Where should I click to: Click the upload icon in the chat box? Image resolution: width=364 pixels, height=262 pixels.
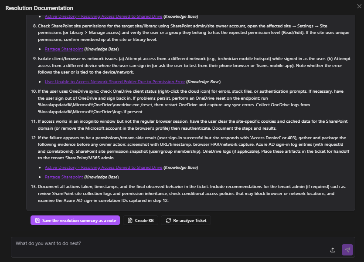coord(333,250)
